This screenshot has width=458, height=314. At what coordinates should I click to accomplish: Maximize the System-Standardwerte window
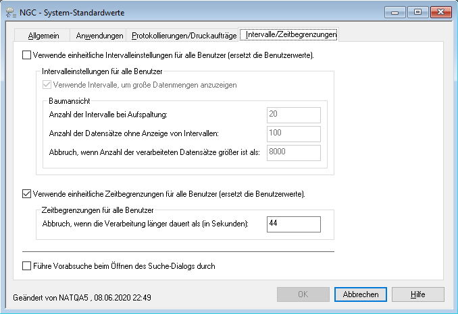[417, 12]
